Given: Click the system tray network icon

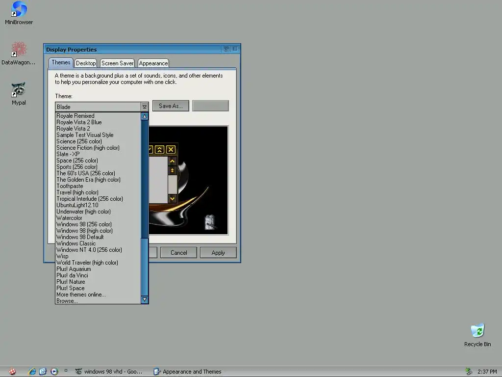Looking at the screenshot, I should [x=469, y=371].
